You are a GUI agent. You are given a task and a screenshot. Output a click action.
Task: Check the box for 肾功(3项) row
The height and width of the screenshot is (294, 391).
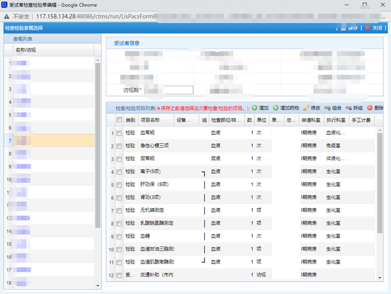tap(119, 198)
